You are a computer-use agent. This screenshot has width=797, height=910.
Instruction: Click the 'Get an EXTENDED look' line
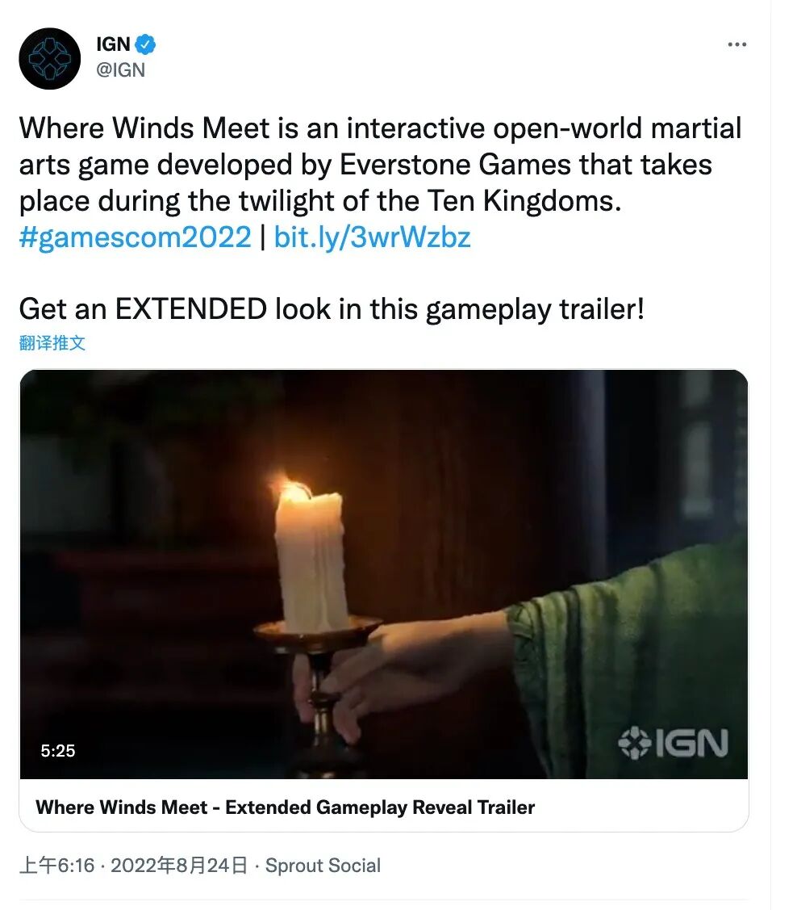pos(332,308)
